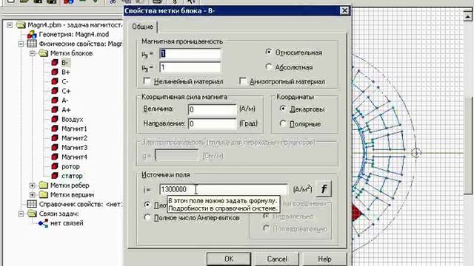Image resolution: width=474 pixels, height=266 pixels.
Task: Click the geometry model icon for Magn4.mod
Action: [x=32, y=35]
